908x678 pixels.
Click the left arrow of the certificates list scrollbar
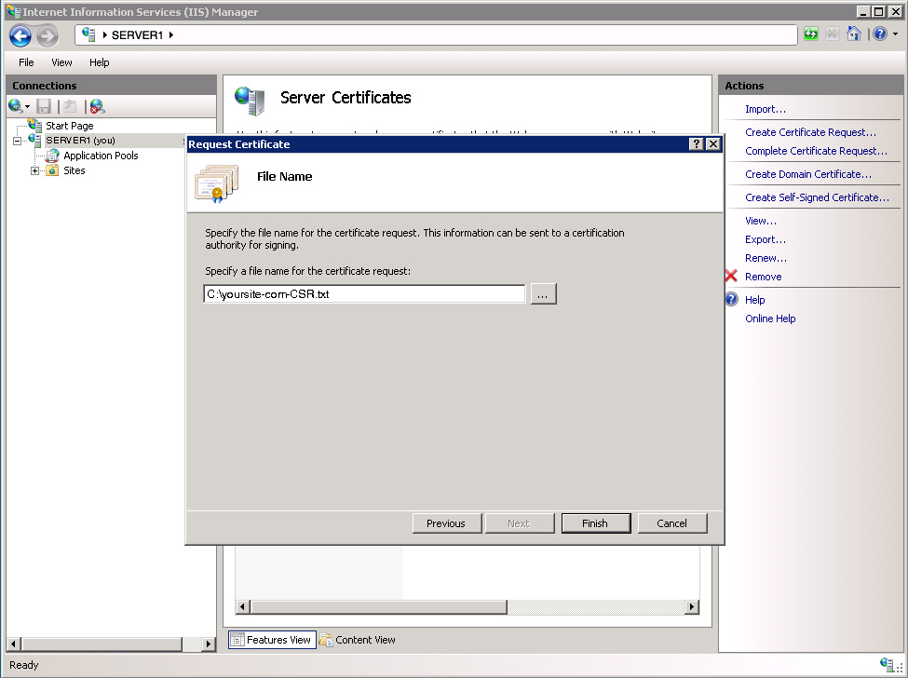point(243,607)
